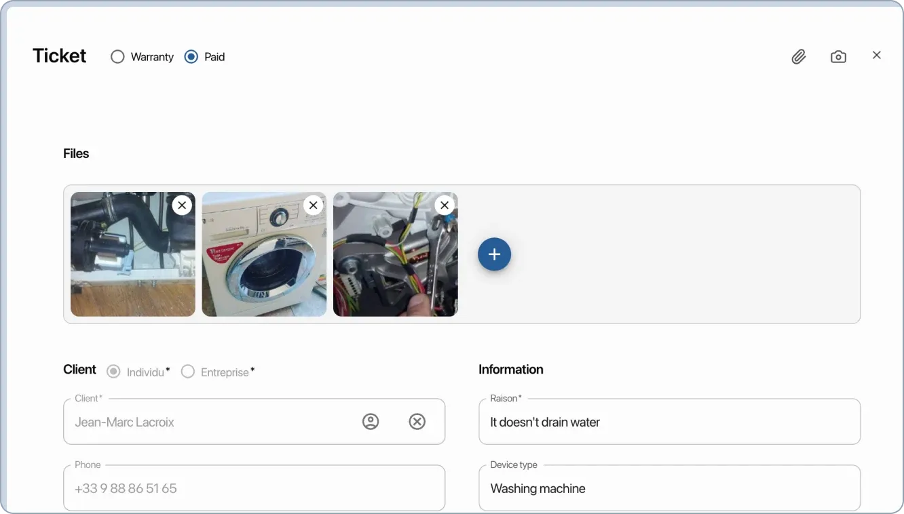The image size is (904, 514).
Task: Select the Paid radio button
Action: [191, 56]
